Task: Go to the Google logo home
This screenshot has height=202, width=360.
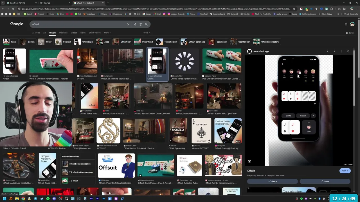Action: tap(17, 24)
